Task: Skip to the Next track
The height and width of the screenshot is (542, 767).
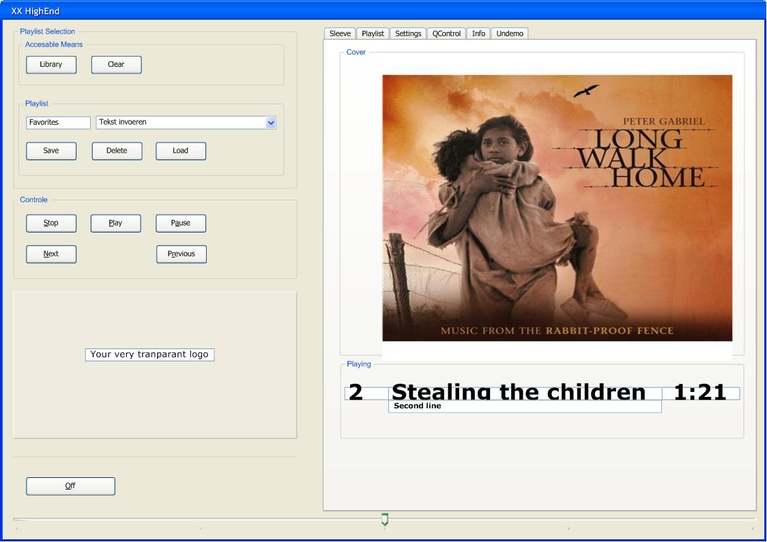Action: click(51, 254)
